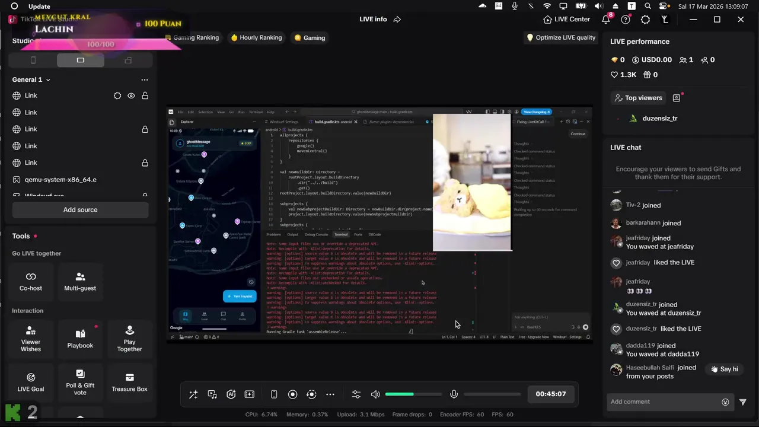Image resolution: width=759 pixels, height=427 pixels.
Task: Select the second Link source
Action: click(80, 112)
